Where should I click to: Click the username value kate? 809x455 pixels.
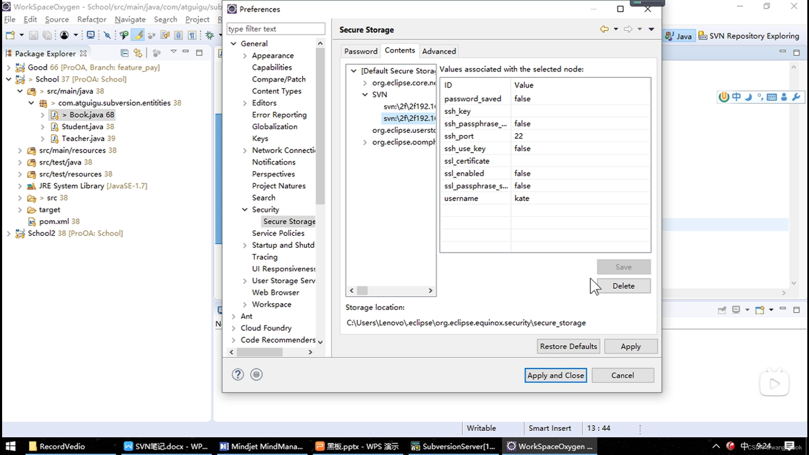[522, 198]
